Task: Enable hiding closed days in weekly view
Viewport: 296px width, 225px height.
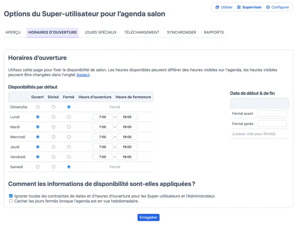Action: (x=11, y=201)
